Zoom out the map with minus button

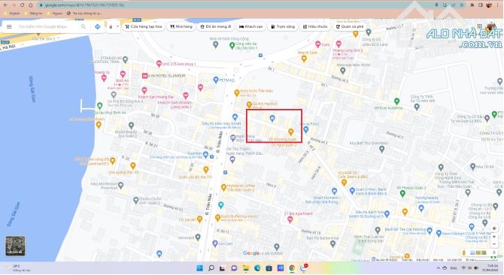point(494,244)
